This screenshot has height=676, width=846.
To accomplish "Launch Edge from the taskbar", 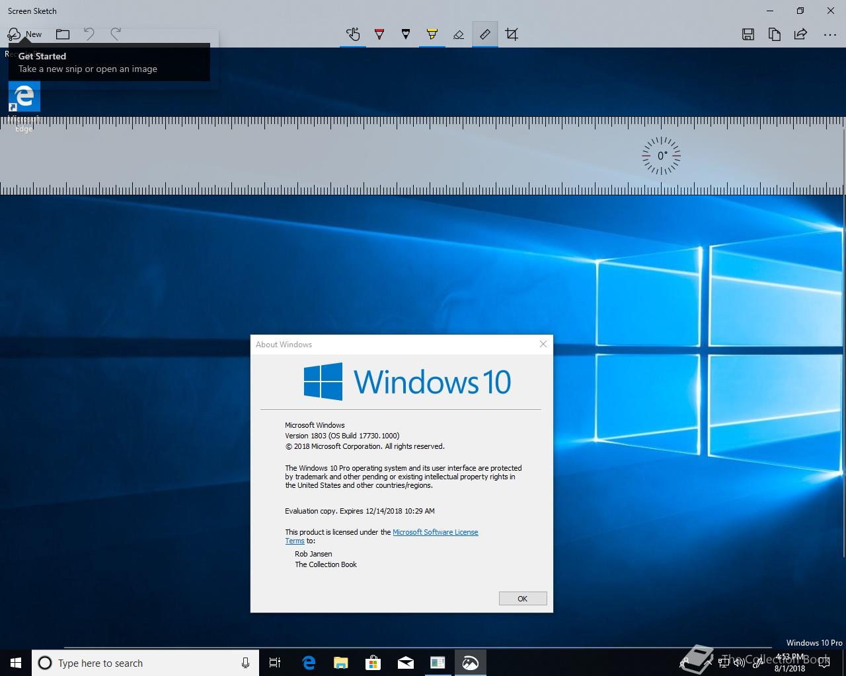I will pyautogui.click(x=309, y=663).
